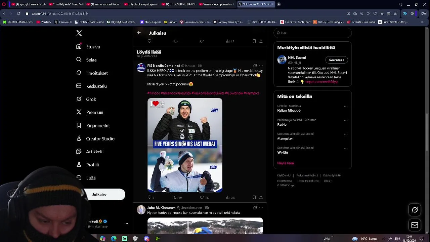The height and width of the screenshot is (242, 430).
Task: Open account menu dots next to @mikkemane
Action: point(126,224)
